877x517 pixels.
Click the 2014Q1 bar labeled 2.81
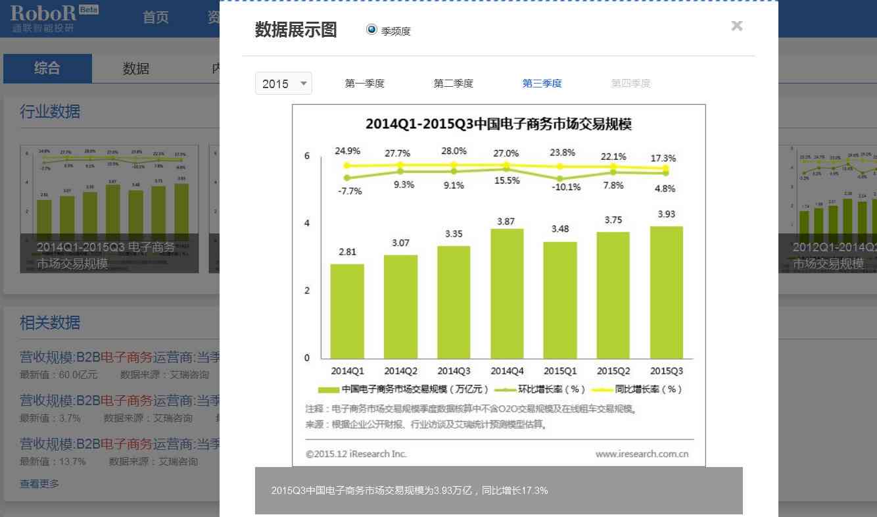click(347, 311)
